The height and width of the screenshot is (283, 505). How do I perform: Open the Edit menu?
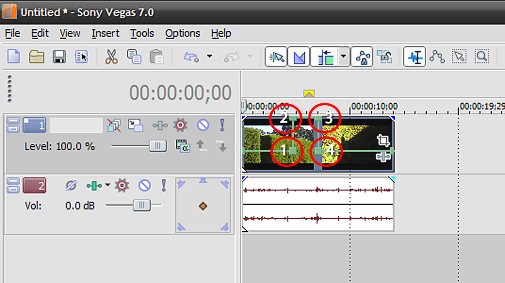click(40, 33)
